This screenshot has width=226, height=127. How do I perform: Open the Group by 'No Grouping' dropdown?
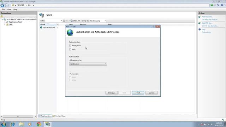click(98, 21)
